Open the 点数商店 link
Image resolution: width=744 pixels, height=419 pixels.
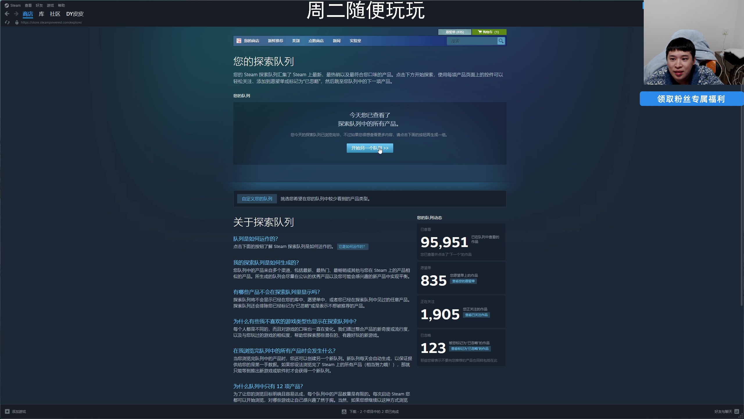(316, 41)
